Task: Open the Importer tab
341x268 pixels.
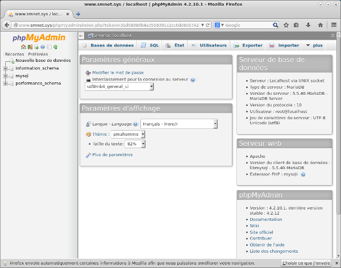Action: [x=284, y=45]
